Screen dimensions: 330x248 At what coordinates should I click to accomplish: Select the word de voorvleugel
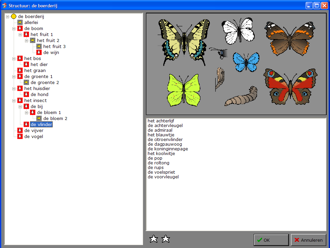163,177
